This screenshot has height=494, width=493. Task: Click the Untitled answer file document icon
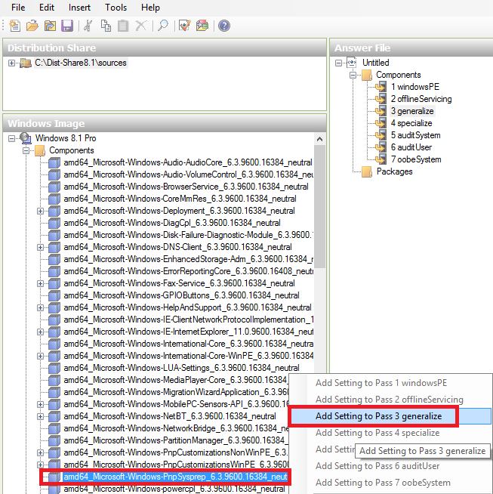(x=352, y=63)
